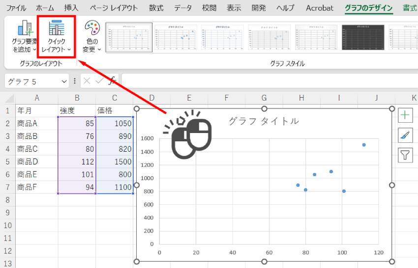Click the fx Insert Function icon
Image resolution: width=418 pixels, height=268 pixels.
(x=112, y=81)
